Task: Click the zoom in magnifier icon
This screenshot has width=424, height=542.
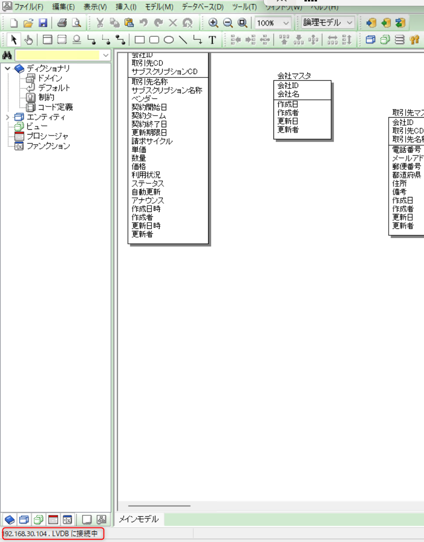Action: 213,23
